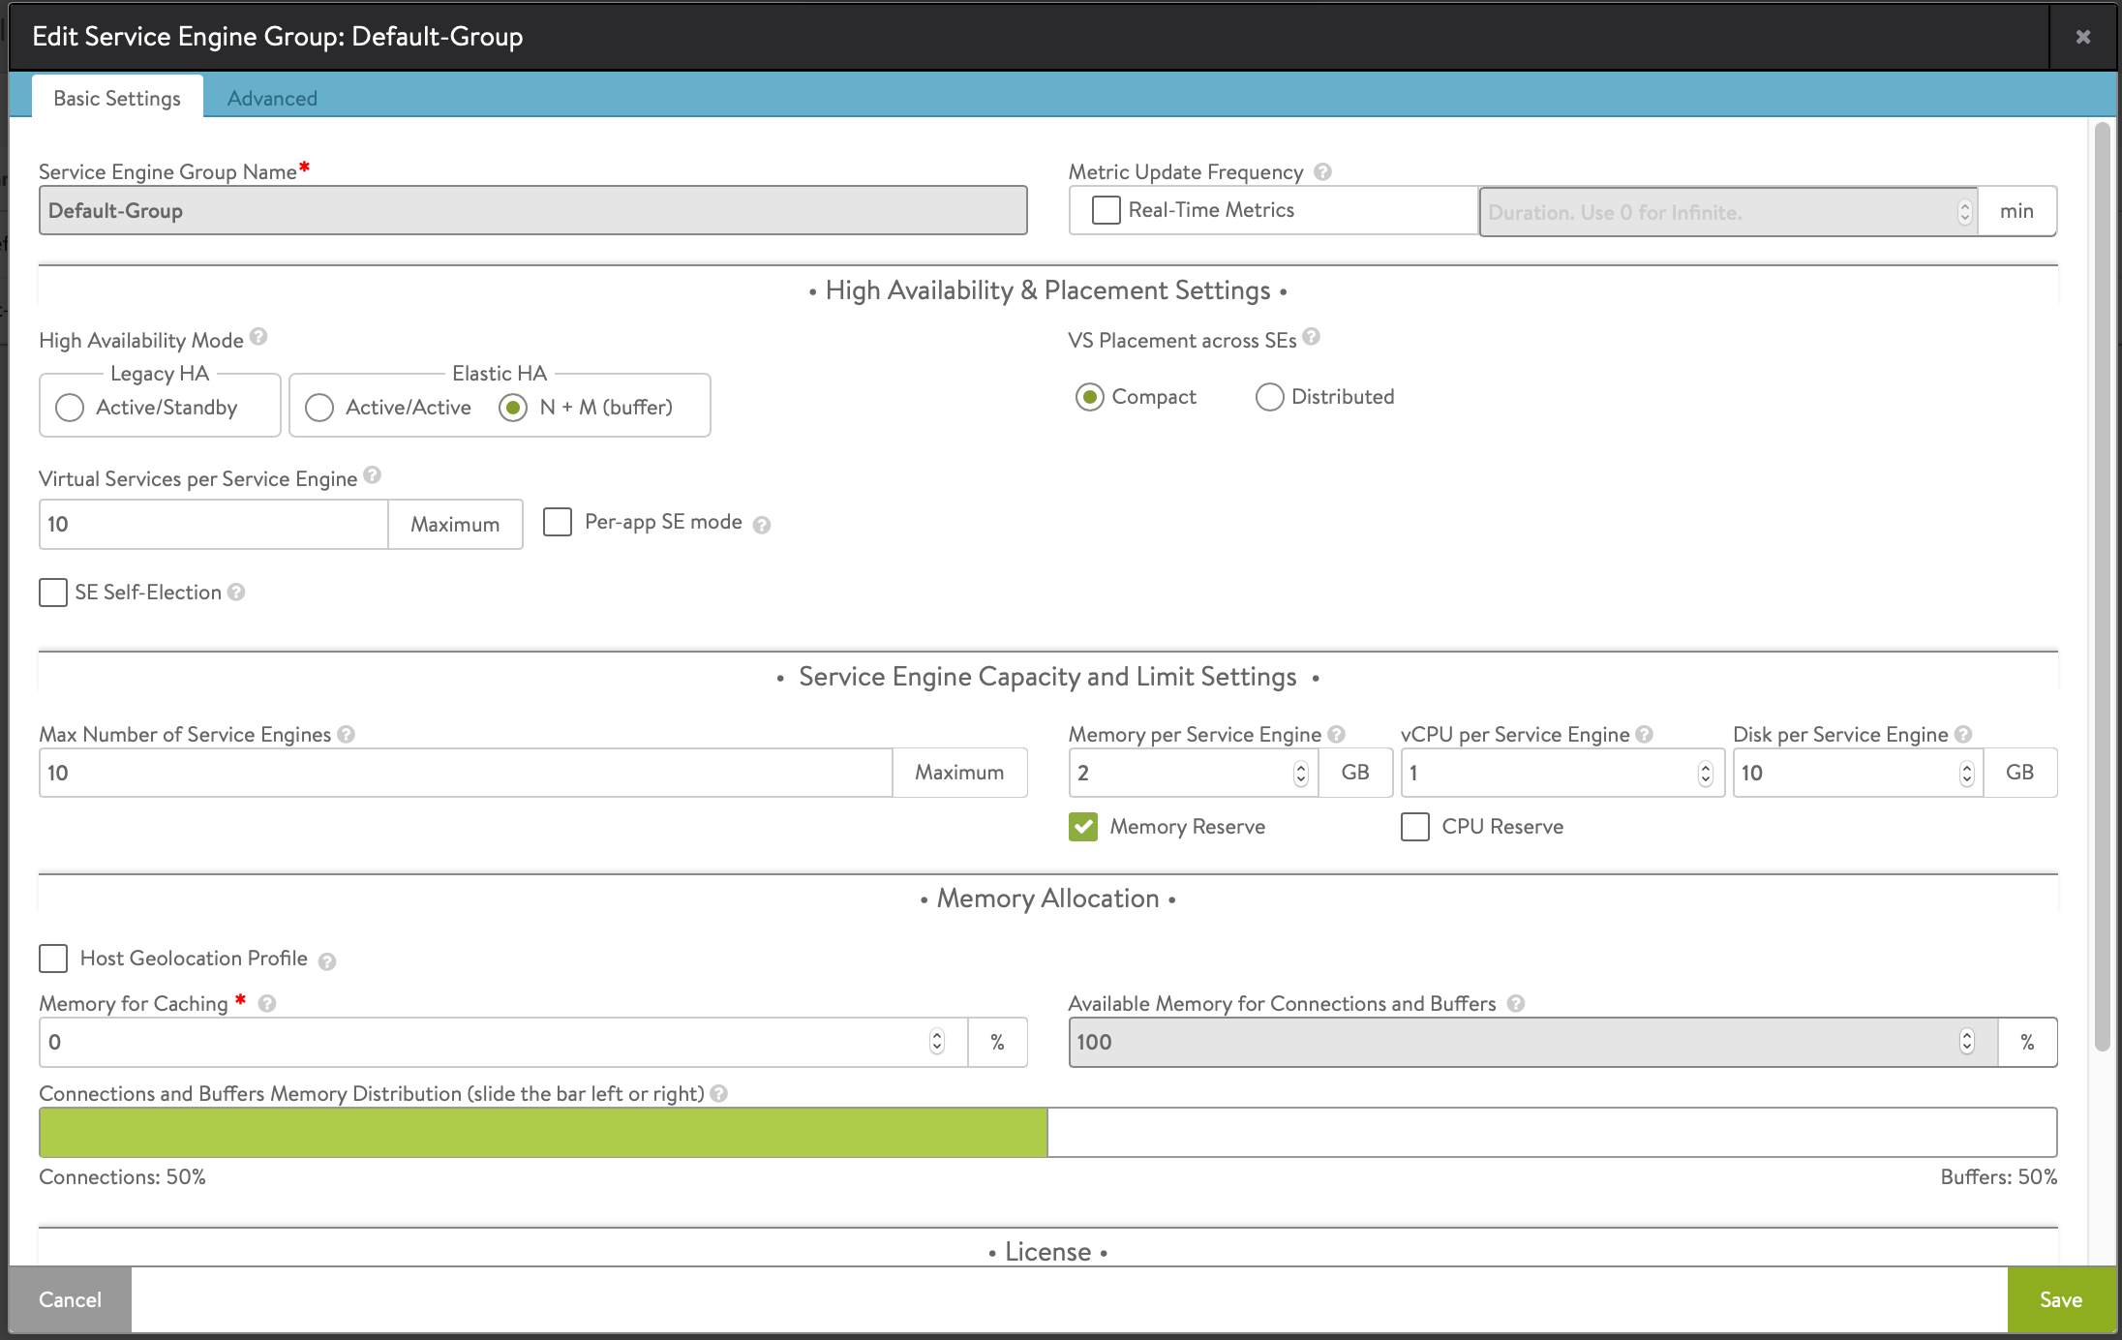Show help for Max Number of Service Engines
The width and height of the screenshot is (2122, 1340).
(x=346, y=735)
